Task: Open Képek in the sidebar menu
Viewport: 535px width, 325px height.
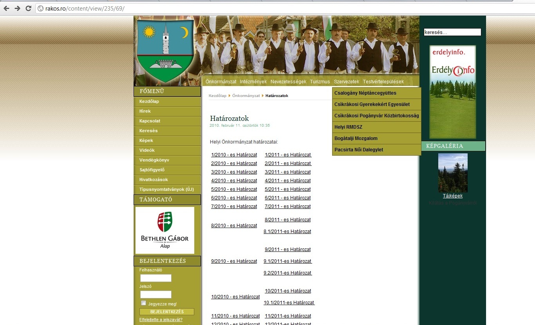Action: tap(167, 141)
